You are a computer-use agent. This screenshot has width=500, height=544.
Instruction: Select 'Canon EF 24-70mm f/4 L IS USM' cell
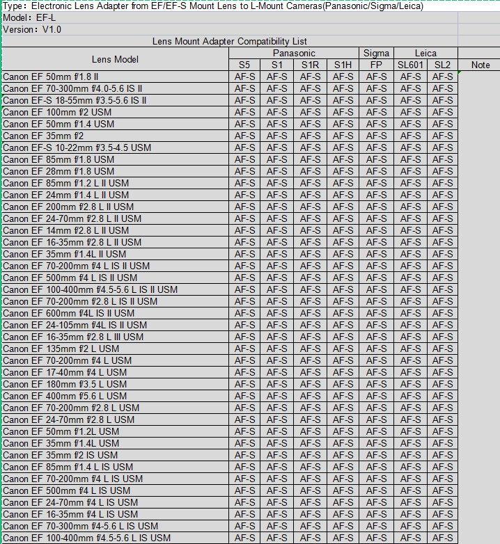pos(116,502)
